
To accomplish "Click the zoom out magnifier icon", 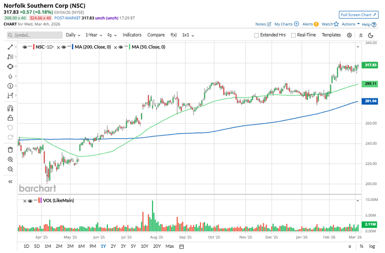I will click(10, 169).
